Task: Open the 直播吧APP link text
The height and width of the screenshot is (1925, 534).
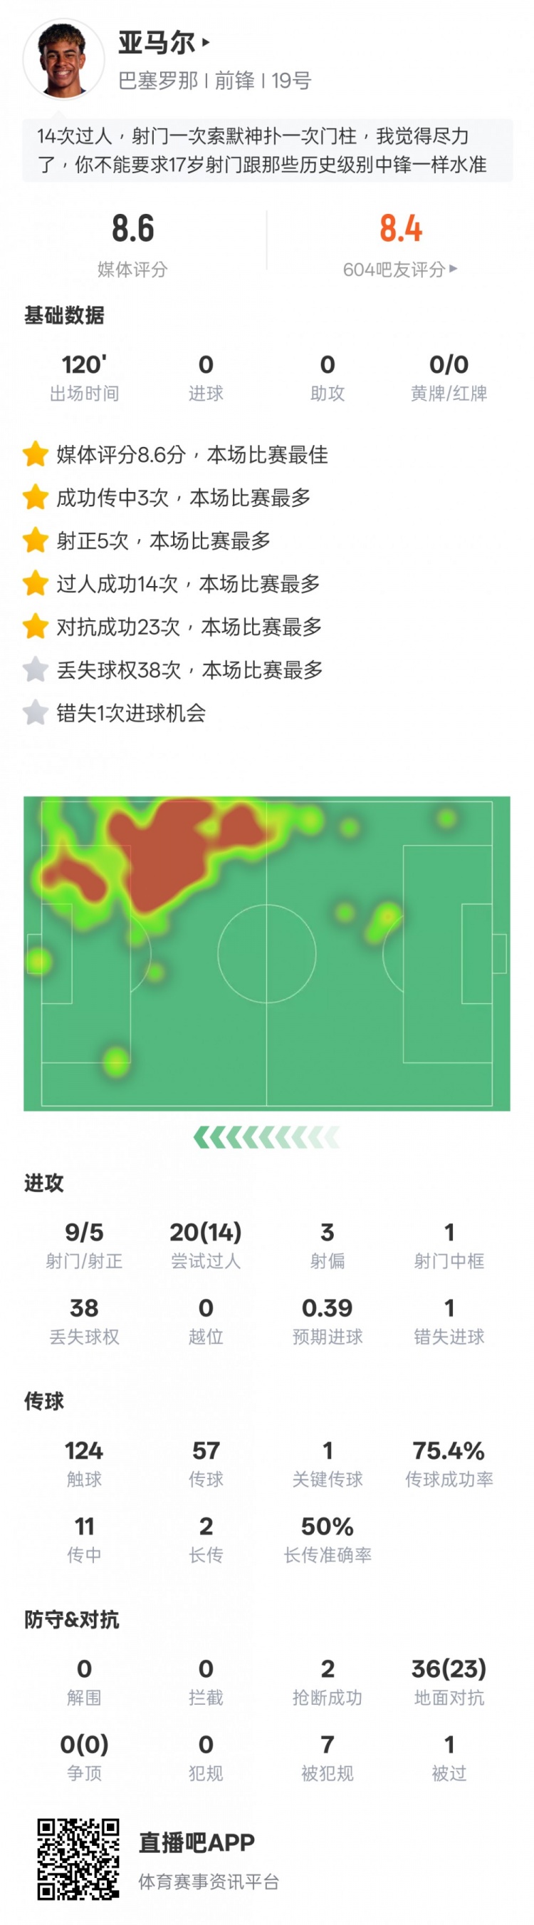Action: (197, 1843)
